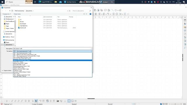Screen dimensions: 187x105
Task: Refresh the folder listing in address bar
Action: 70,11
